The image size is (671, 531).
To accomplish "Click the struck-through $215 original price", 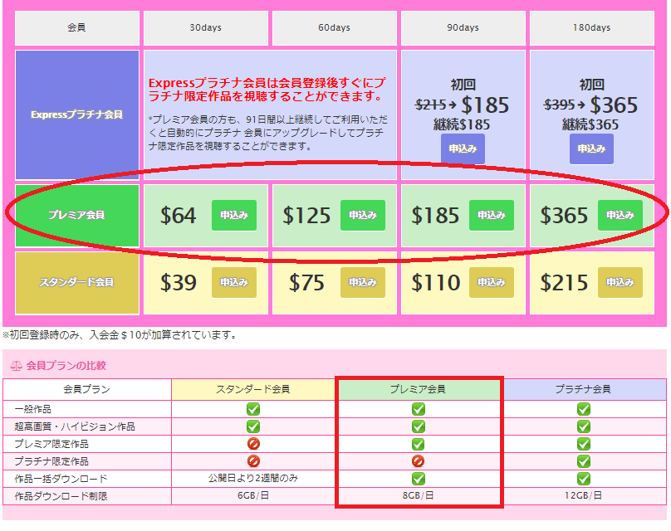I will pyautogui.click(x=430, y=105).
